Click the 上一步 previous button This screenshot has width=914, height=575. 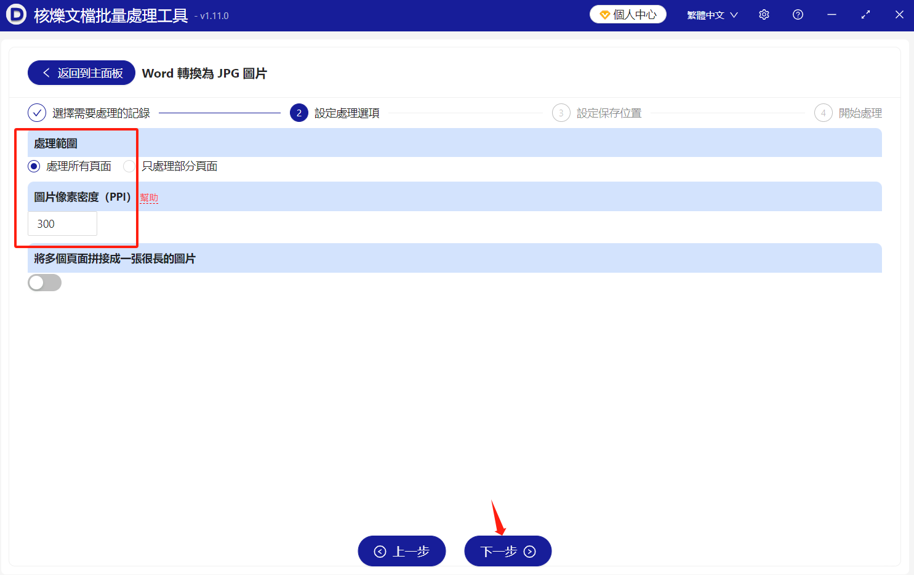point(401,551)
